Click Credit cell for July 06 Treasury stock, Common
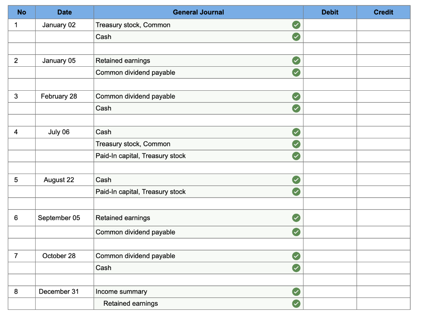Viewport: 424px width, 314px height. point(383,144)
